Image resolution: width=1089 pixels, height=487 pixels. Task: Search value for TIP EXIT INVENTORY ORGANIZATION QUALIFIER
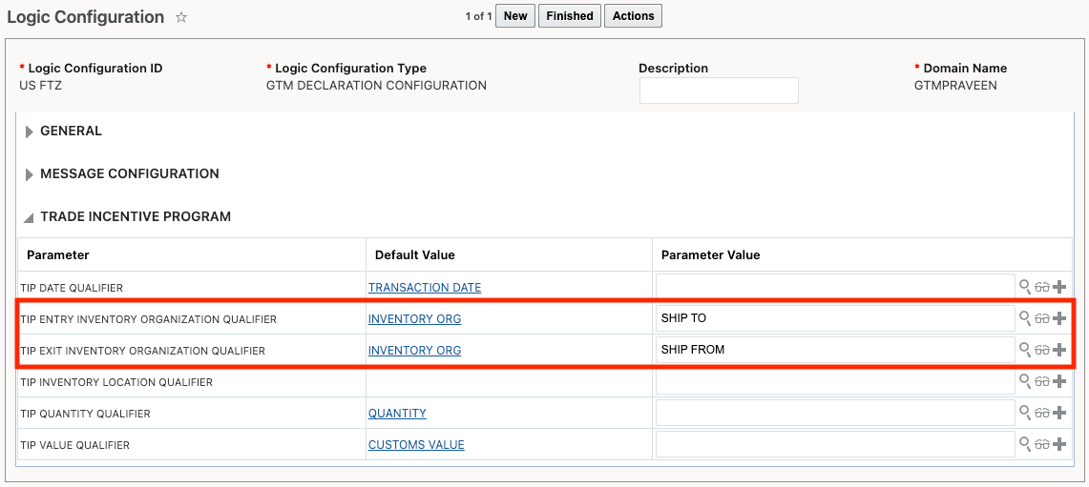pyautogui.click(x=1024, y=349)
